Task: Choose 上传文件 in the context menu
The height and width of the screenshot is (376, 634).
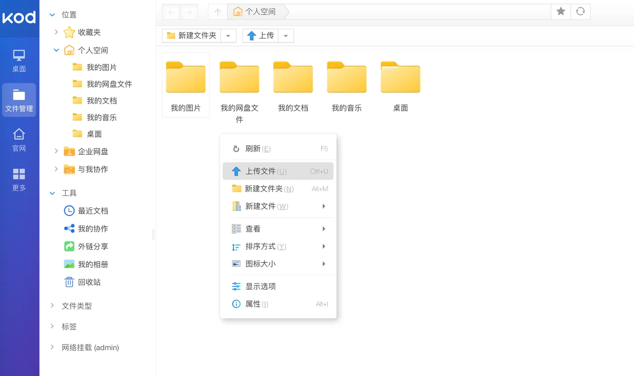Action: (278, 171)
